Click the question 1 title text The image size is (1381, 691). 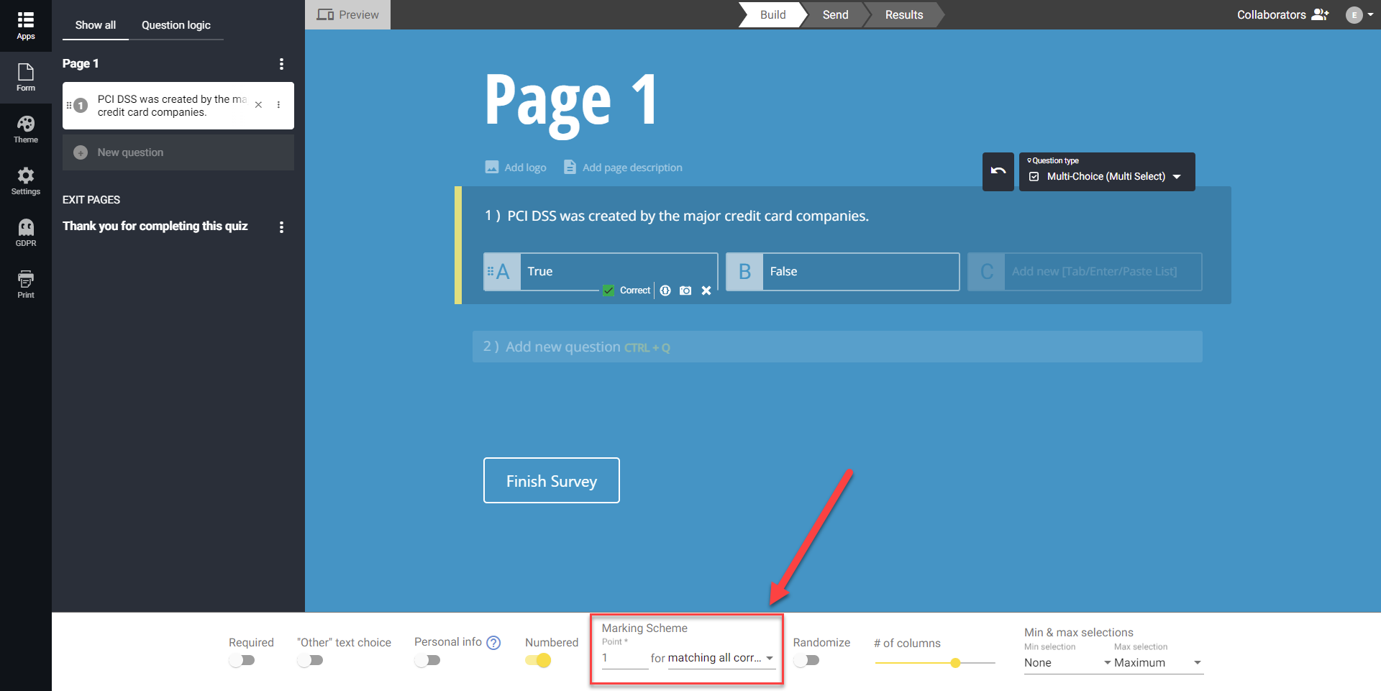[688, 216]
